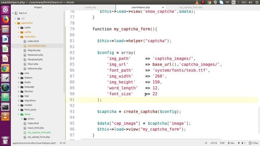Click line number 79 in the gutter
Screen dimensions: 260x146
coord(72,29)
